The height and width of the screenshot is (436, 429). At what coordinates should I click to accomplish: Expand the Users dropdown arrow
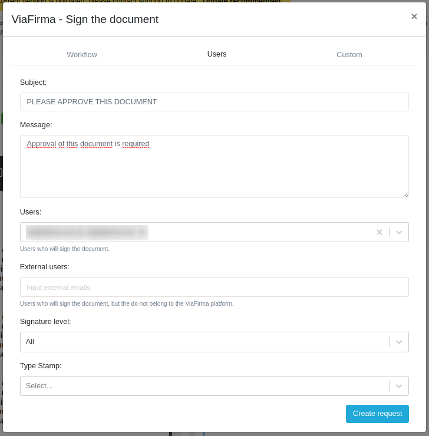point(399,232)
